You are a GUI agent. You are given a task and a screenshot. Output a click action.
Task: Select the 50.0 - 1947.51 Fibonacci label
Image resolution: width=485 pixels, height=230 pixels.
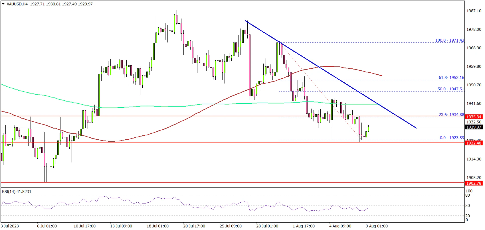click(x=450, y=89)
